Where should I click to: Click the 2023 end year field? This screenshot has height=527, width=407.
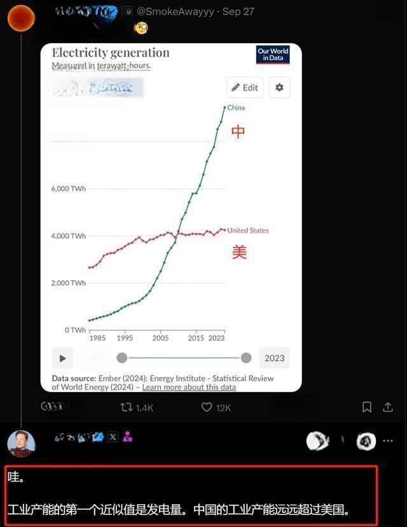coord(275,358)
